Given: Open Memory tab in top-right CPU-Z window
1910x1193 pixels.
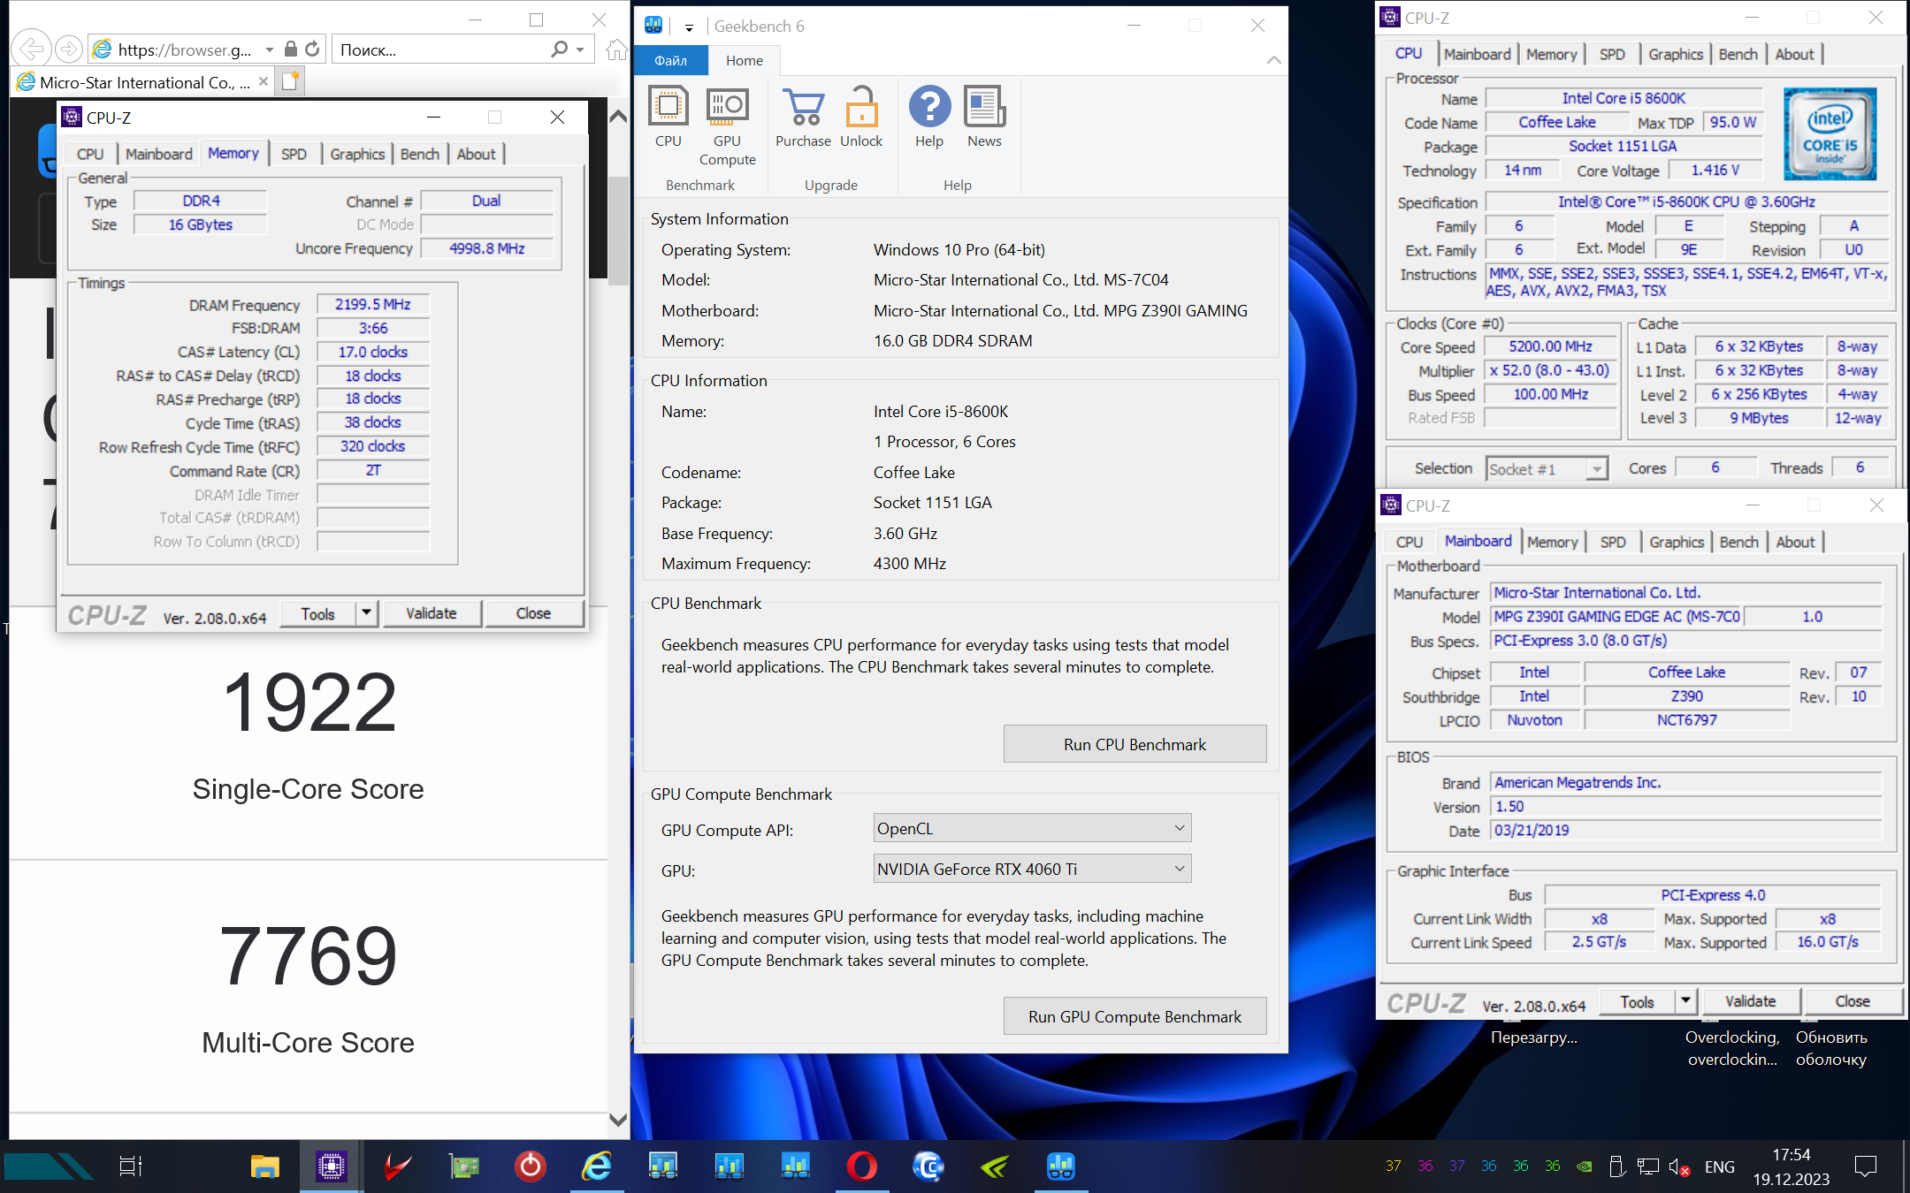Looking at the screenshot, I should [1551, 54].
